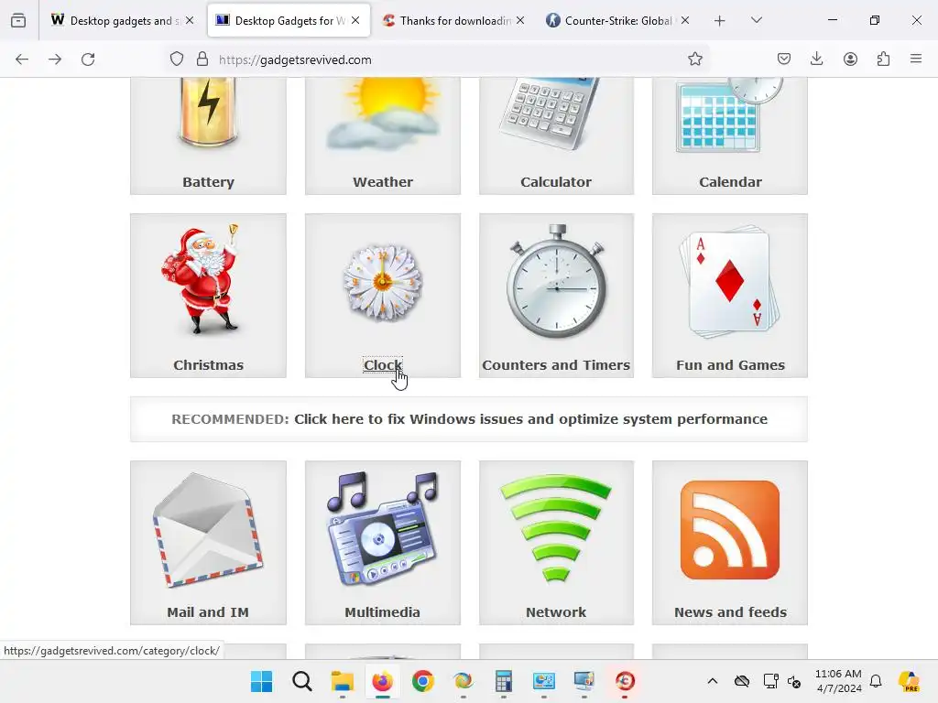Follow the Network text link
938x703 pixels.
556,612
